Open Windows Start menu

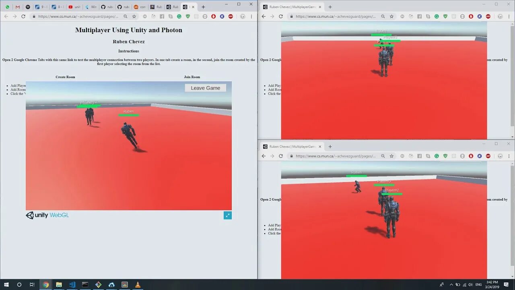tap(6, 284)
